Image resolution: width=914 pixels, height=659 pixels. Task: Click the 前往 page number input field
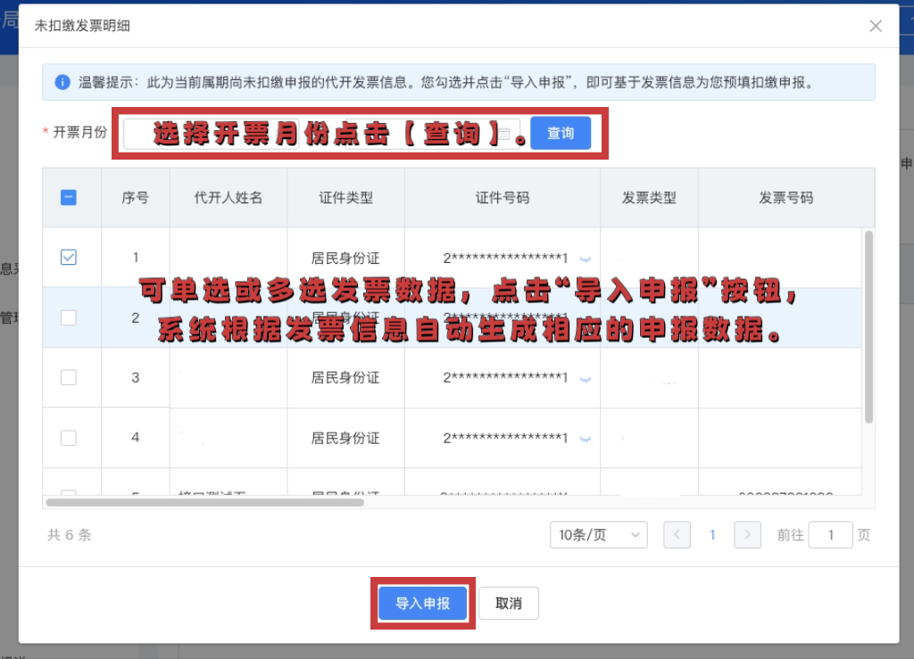[x=830, y=534]
